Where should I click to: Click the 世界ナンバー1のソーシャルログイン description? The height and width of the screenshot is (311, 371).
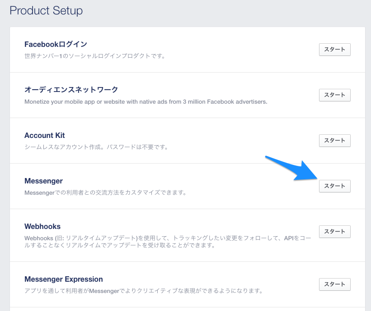94,56
